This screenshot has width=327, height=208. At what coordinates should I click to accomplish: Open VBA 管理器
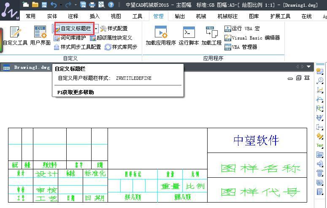[241, 47]
